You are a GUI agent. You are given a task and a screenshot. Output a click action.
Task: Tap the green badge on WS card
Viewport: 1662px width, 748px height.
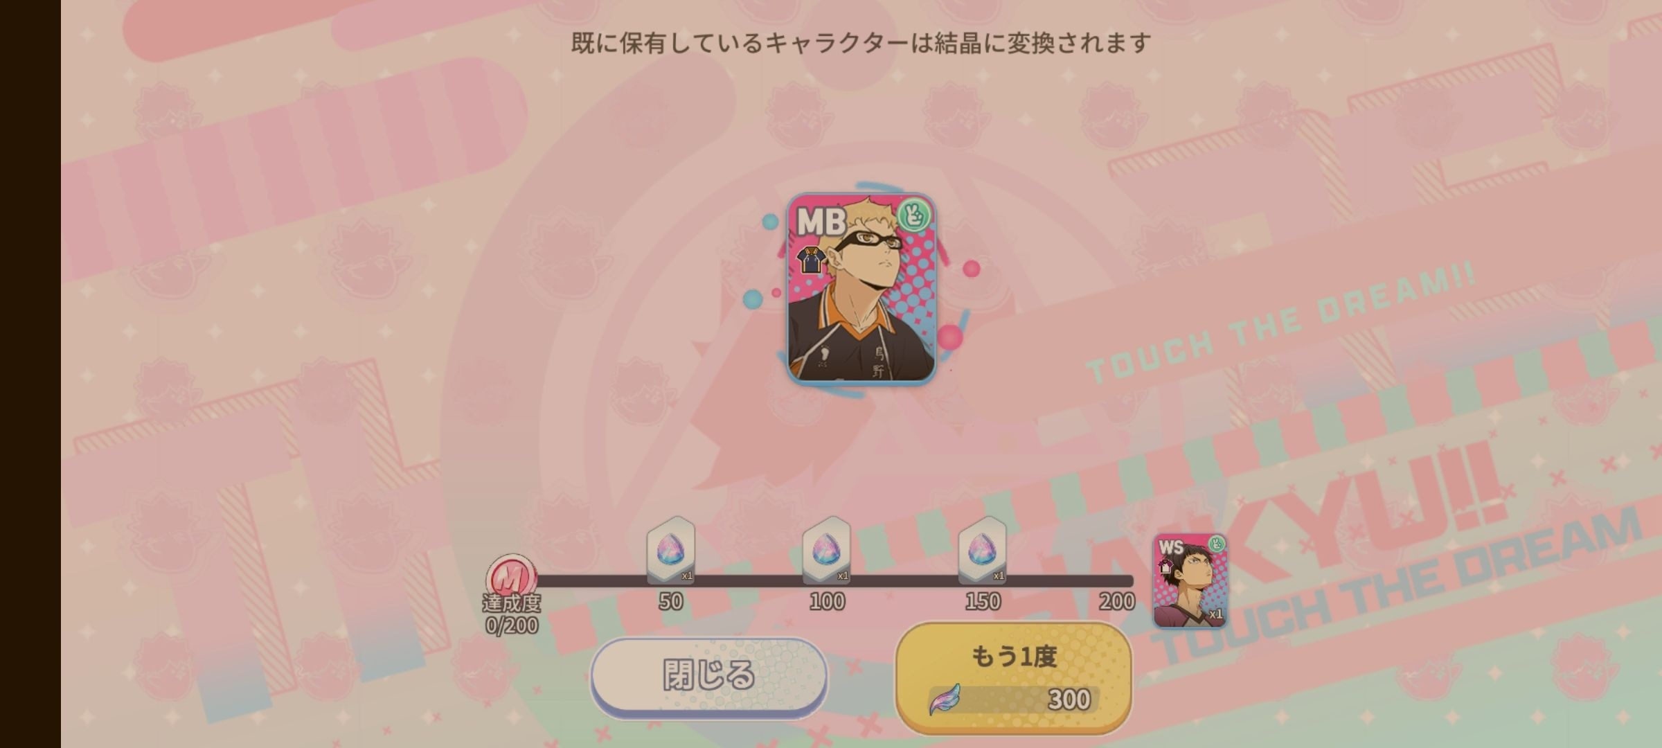[1217, 544]
